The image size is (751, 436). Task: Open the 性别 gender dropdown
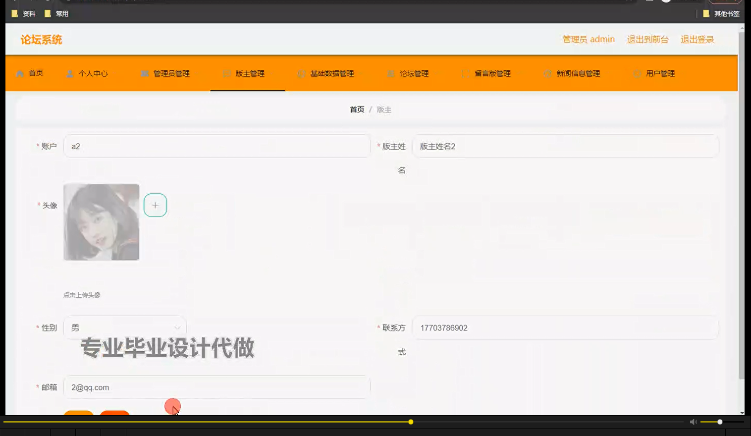point(125,327)
